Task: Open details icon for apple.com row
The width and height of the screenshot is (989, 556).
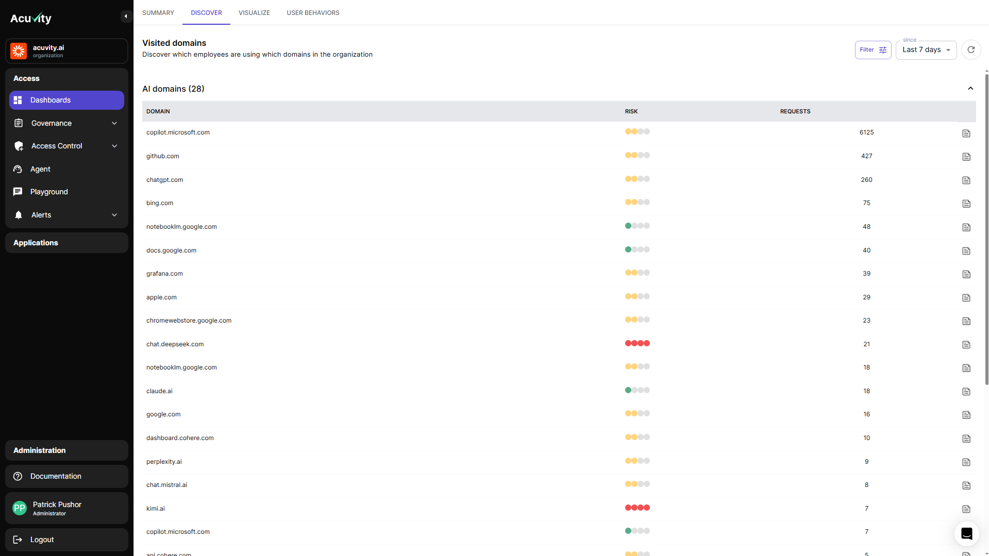Action: [966, 298]
